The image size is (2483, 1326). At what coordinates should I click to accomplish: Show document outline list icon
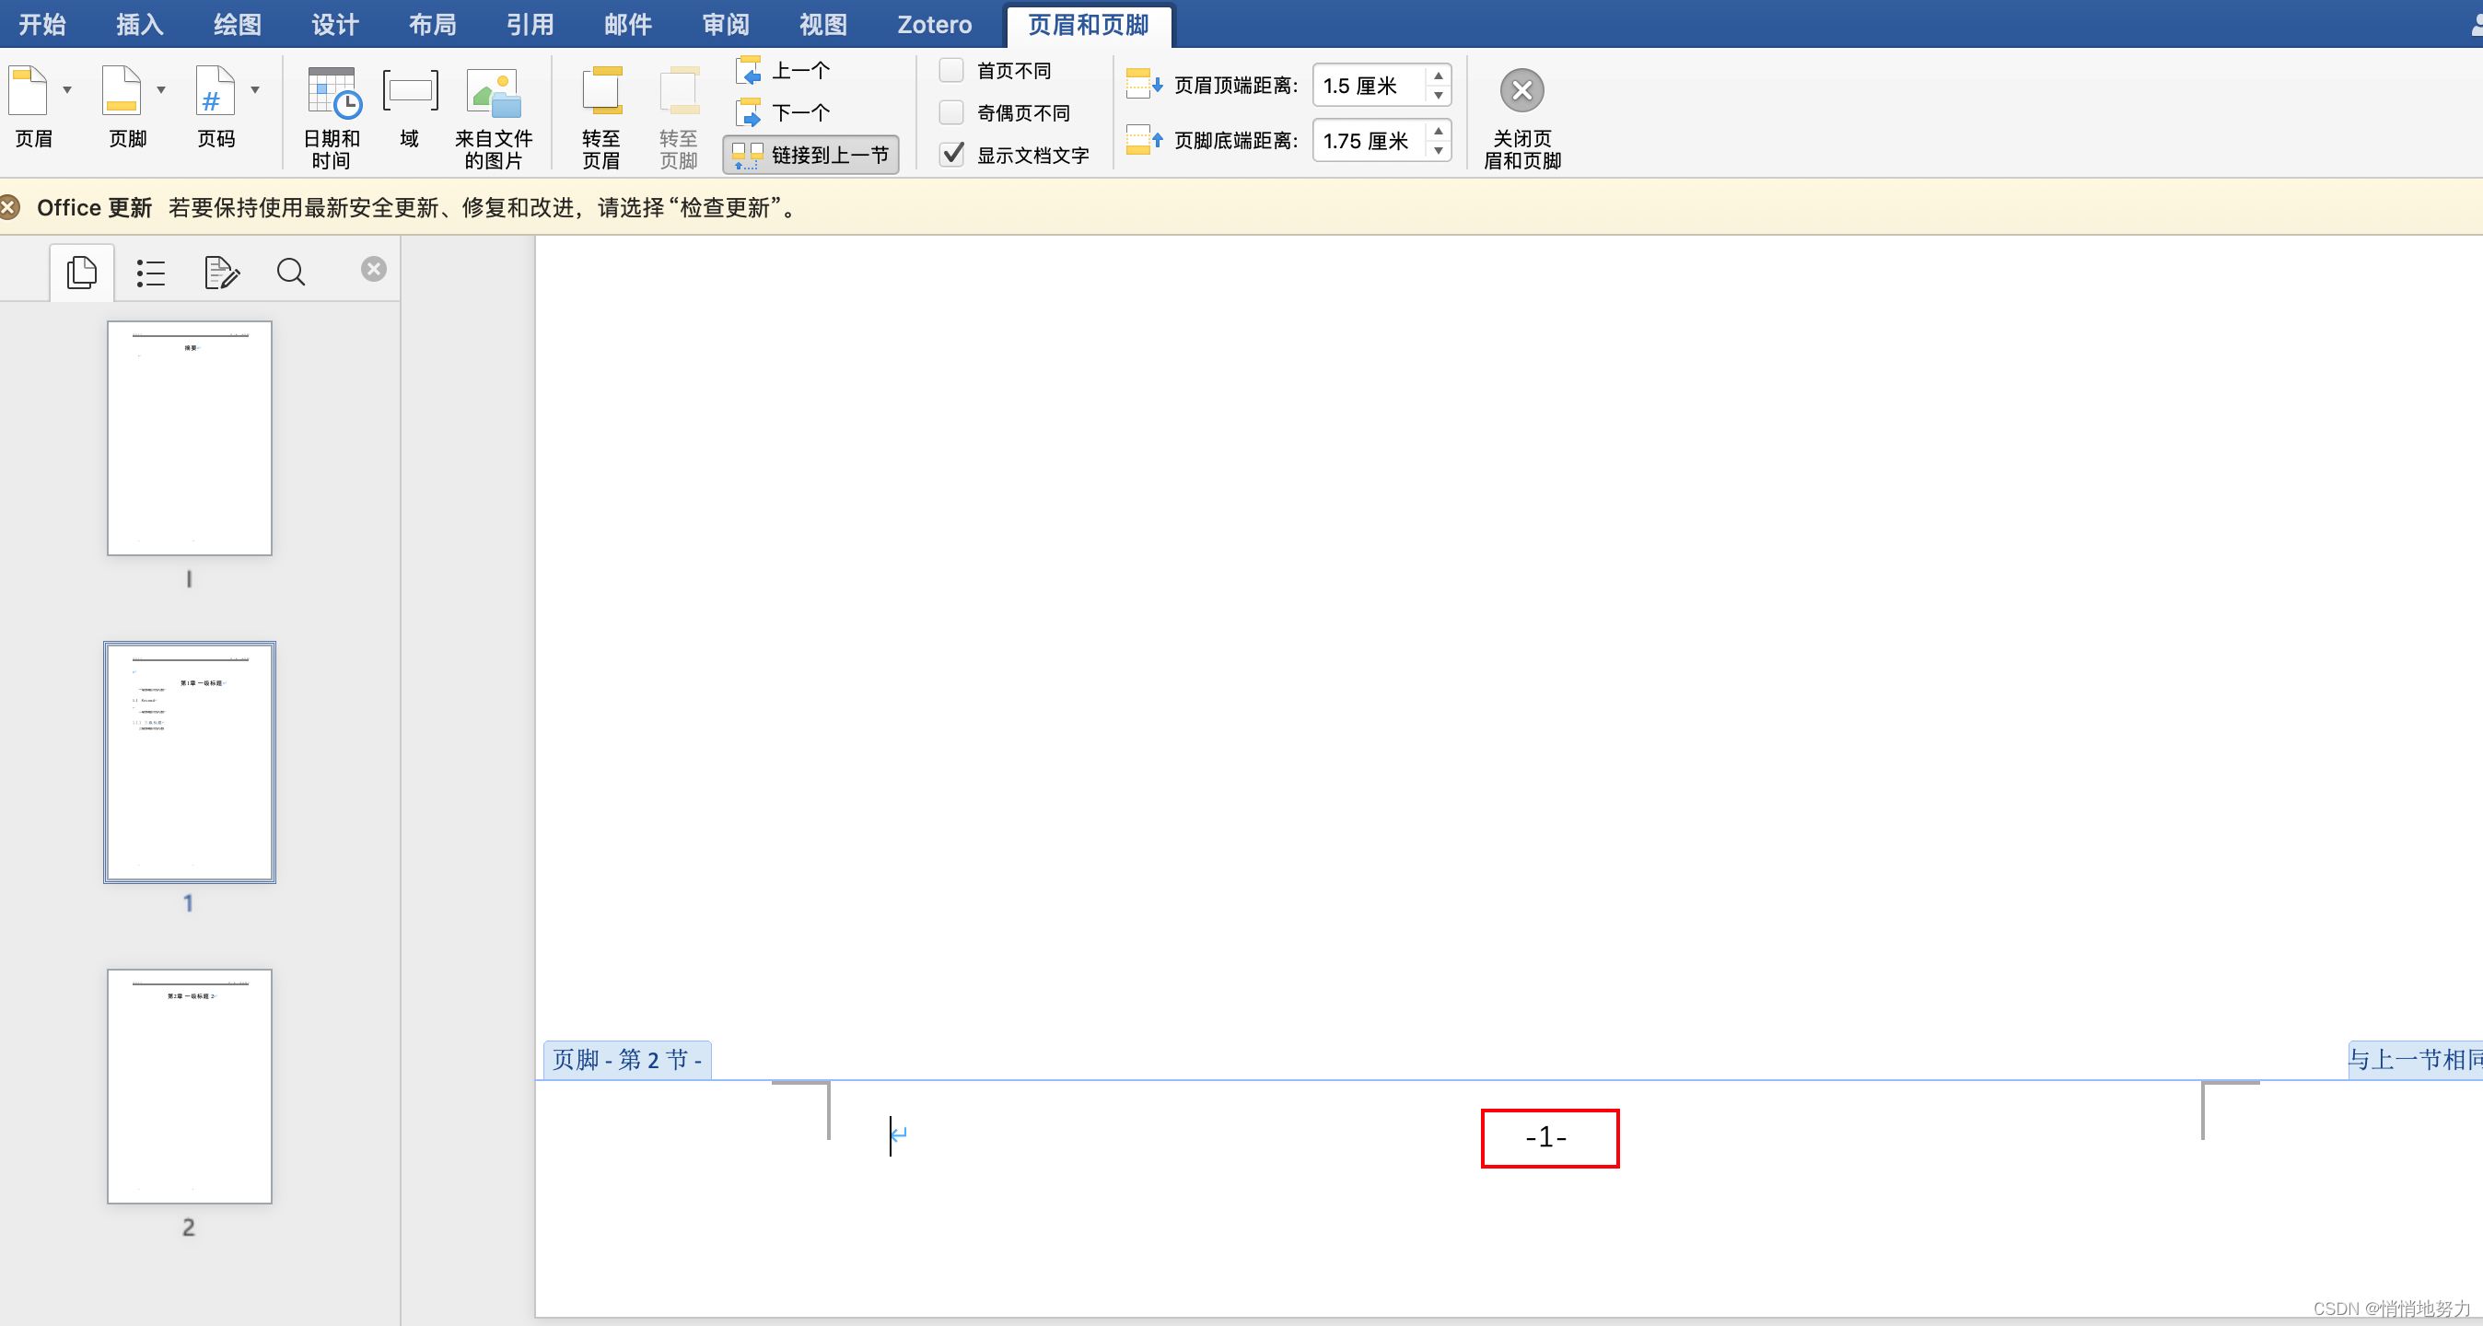click(150, 273)
